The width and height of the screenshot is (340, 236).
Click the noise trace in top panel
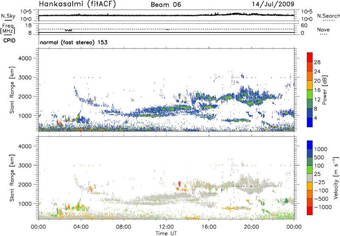pos(166,15)
